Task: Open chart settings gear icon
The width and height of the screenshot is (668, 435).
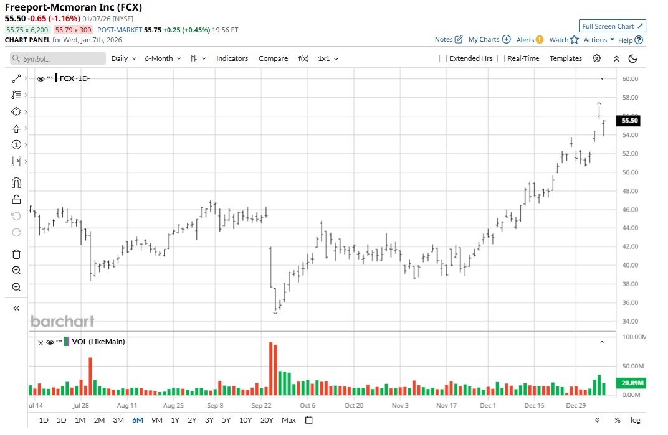Action: (597, 58)
